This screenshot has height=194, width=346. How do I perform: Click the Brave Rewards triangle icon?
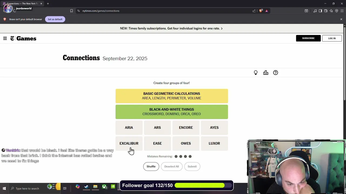tap(267, 11)
